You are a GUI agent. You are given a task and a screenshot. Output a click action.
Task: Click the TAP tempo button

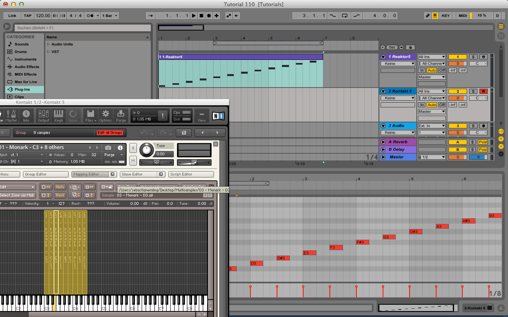pyautogui.click(x=27, y=16)
